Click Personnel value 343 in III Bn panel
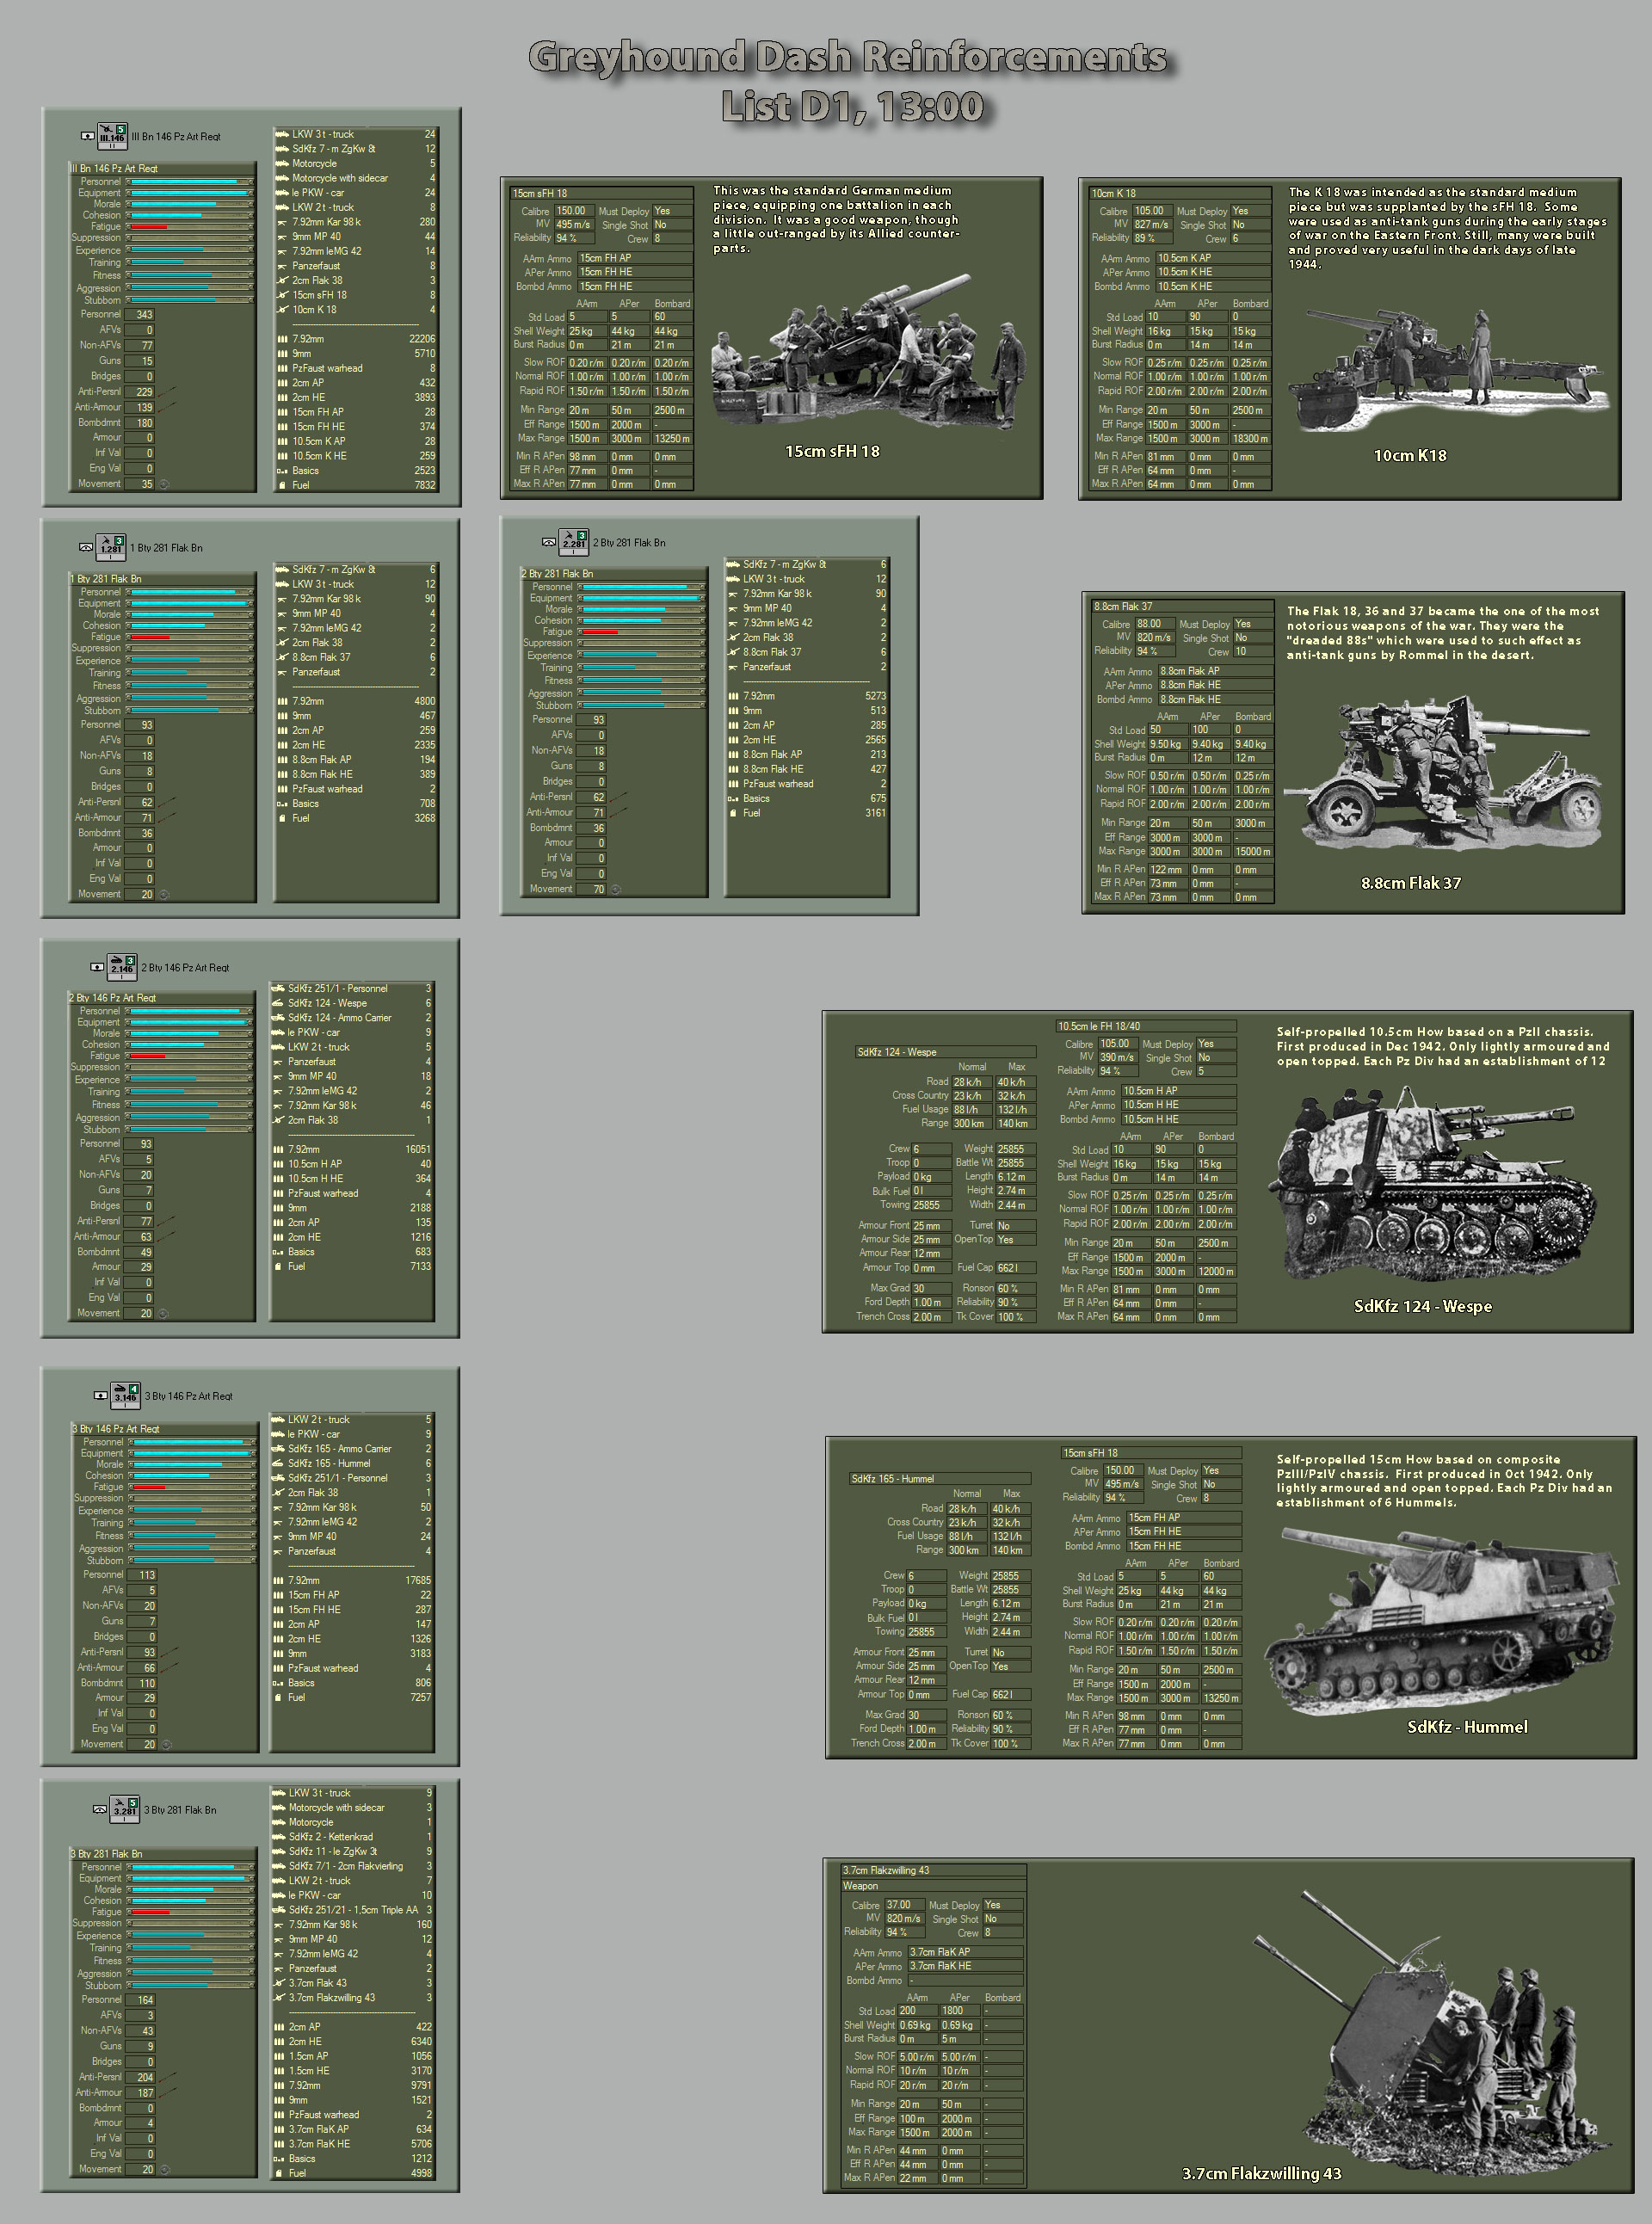The height and width of the screenshot is (2224, 1652). [140, 315]
